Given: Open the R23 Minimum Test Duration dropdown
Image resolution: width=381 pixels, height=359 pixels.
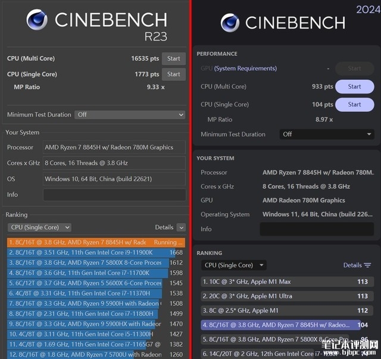Looking at the screenshot, I should 130,115.
